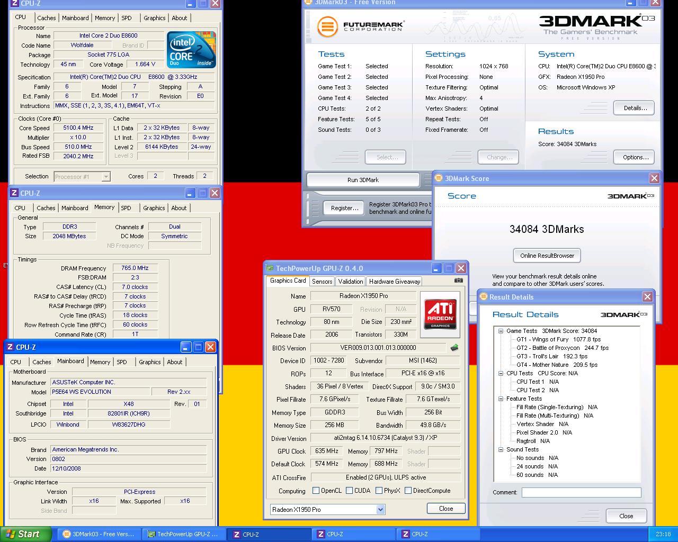
Task: Click the Intel Core 2 Duo logo in CPU-Z
Action: tap(191, 50)
